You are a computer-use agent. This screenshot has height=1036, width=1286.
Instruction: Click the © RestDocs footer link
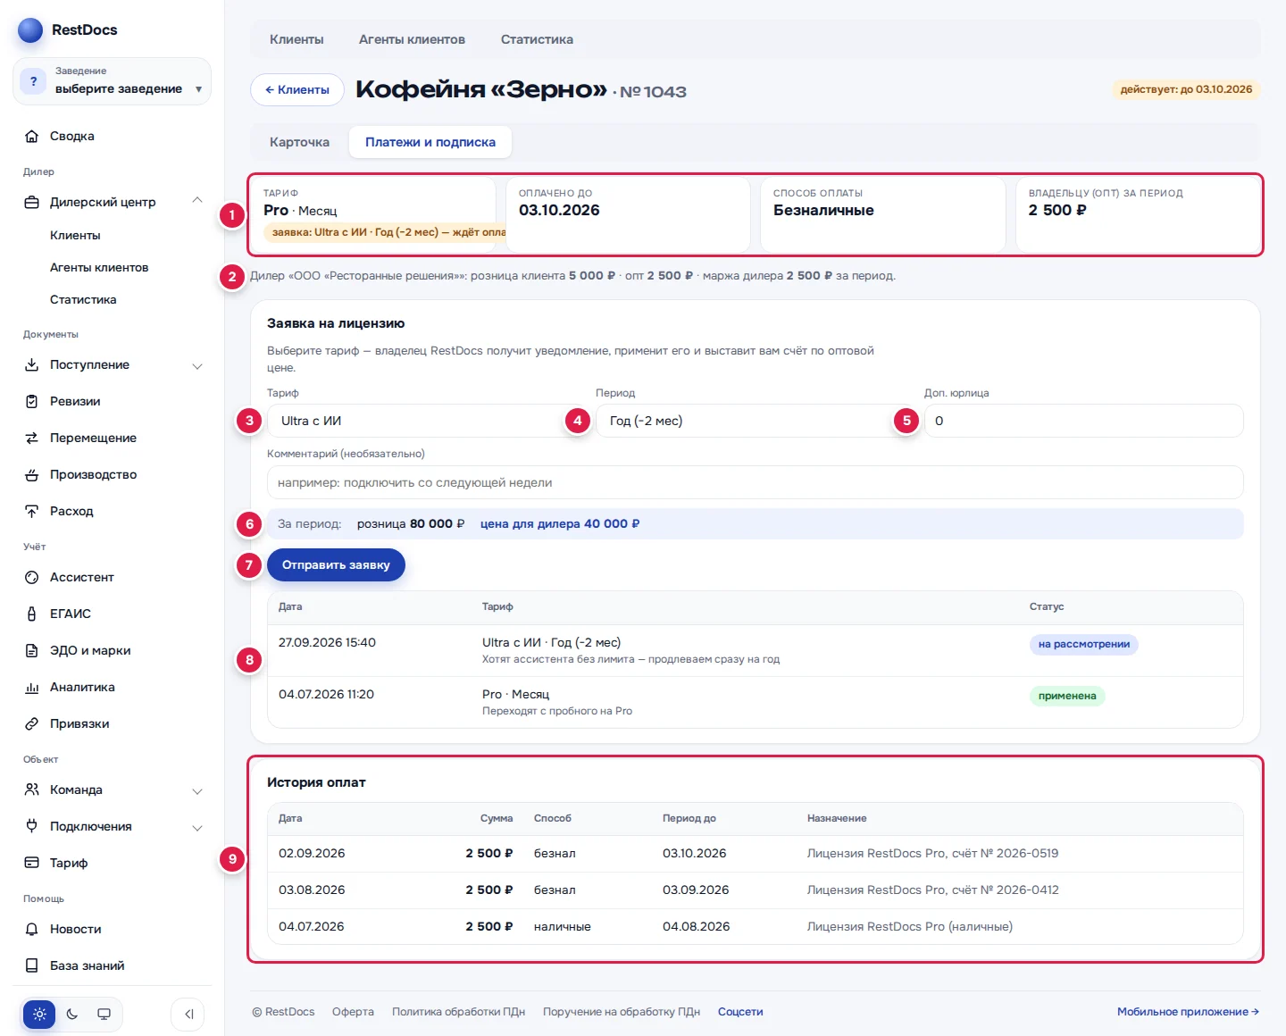coord(283,1013)
